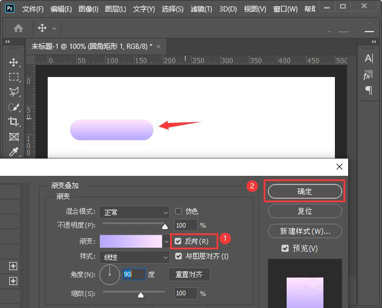
Task: Select the Move tool in the toolbox
Action: tap(14, 63)
